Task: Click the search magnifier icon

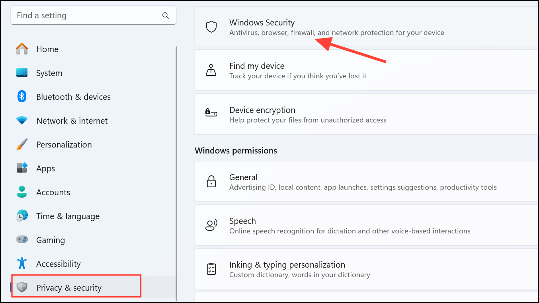Action: 166,16
